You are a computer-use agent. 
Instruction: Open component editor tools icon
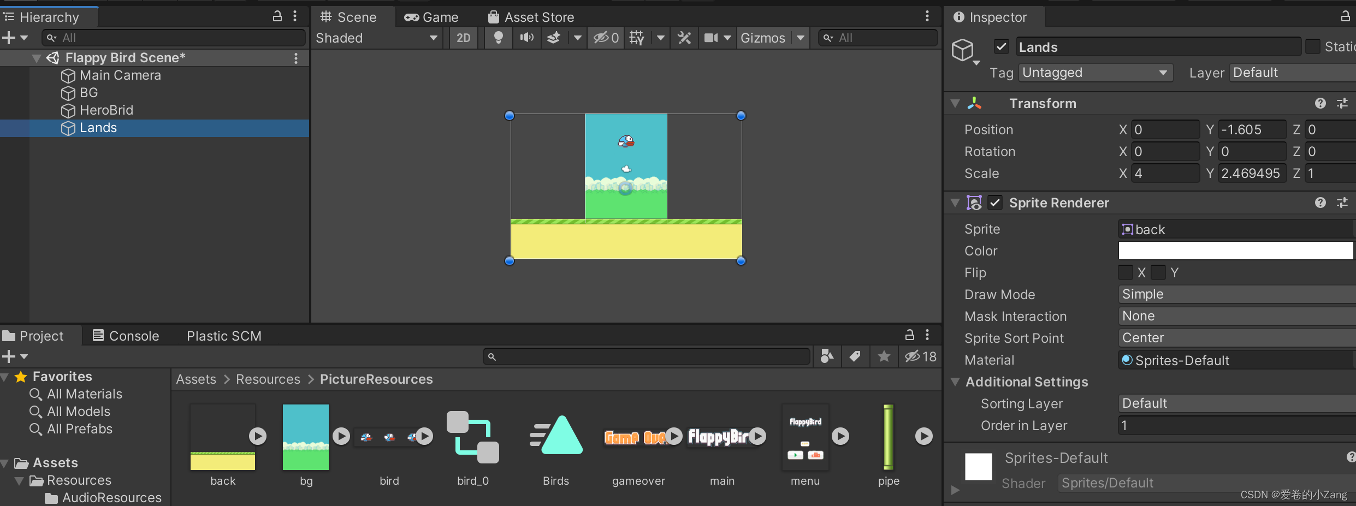[684, 38]
